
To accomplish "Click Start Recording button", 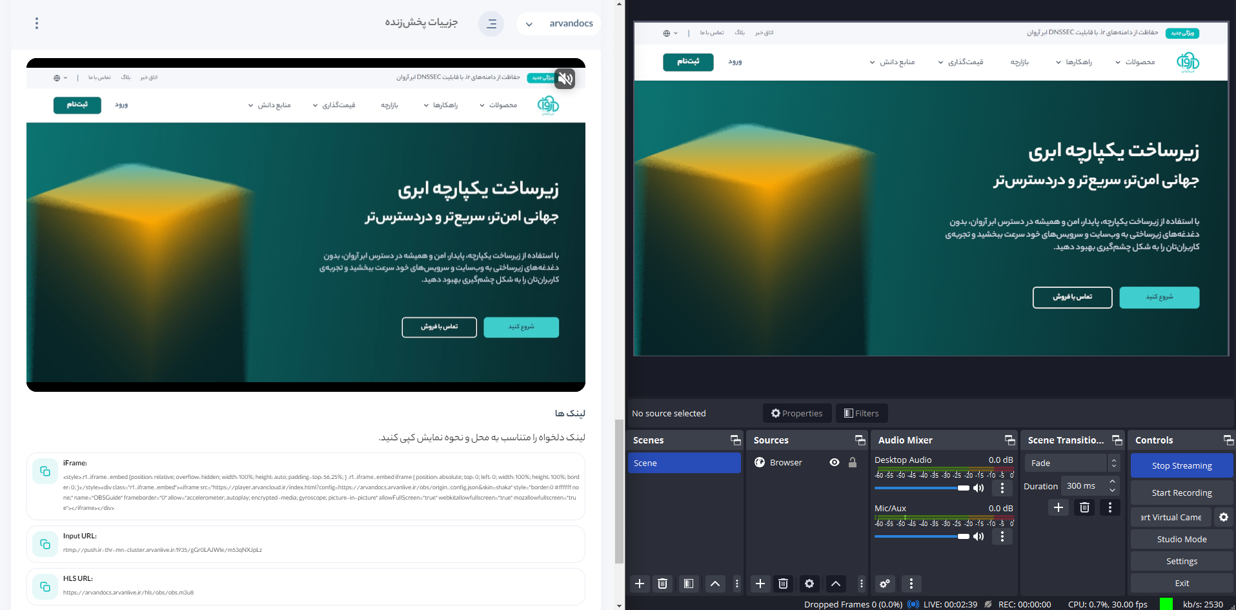I will (x=1181, y=493).
